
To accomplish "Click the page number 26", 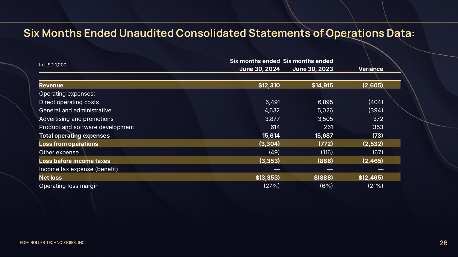I will coord(443,243).
